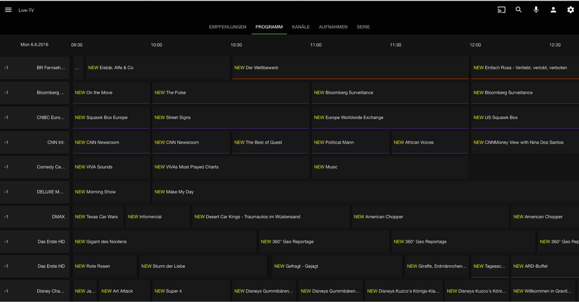Viewport: 579px width, 302px height.
Task: Select the Bloomberg channel row header
Action: pos(34,93)
